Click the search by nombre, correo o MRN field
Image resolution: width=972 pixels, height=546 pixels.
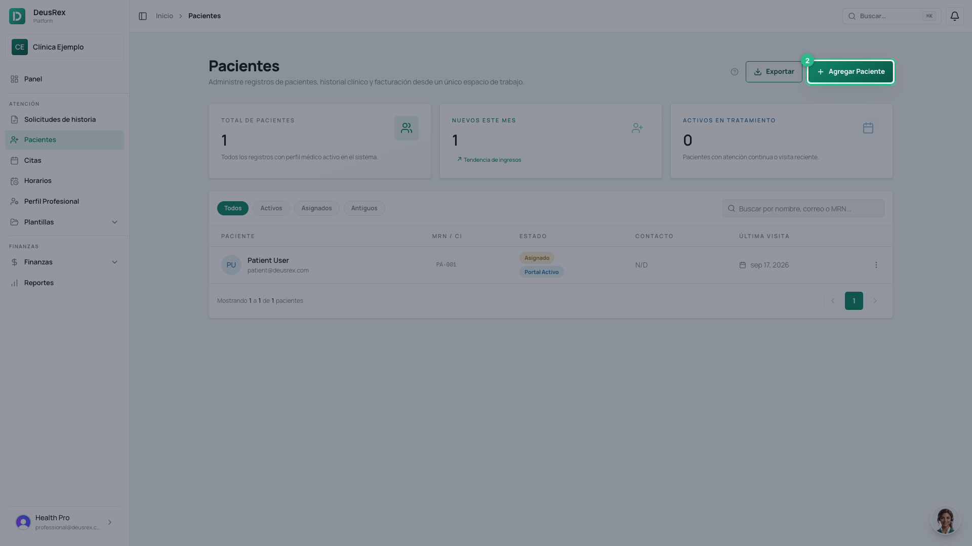point(803,208)
